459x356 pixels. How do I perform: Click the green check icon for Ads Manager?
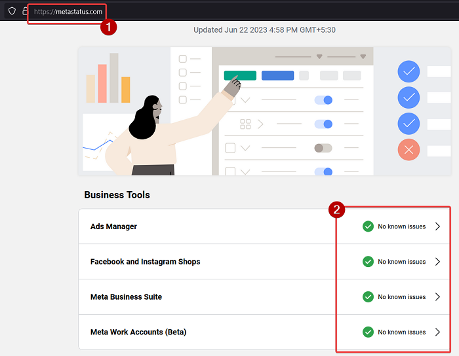point(368,226)
